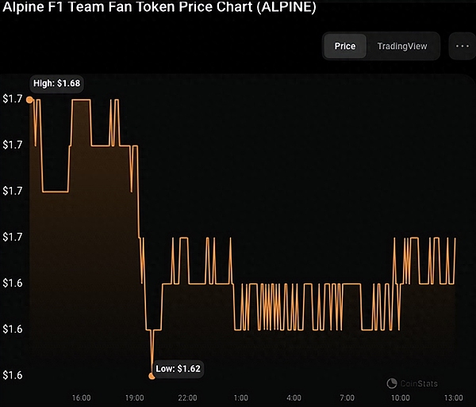This screenshot has width=476, height=407.
Task: Click the orange Low price point marker
Action: 152,375
